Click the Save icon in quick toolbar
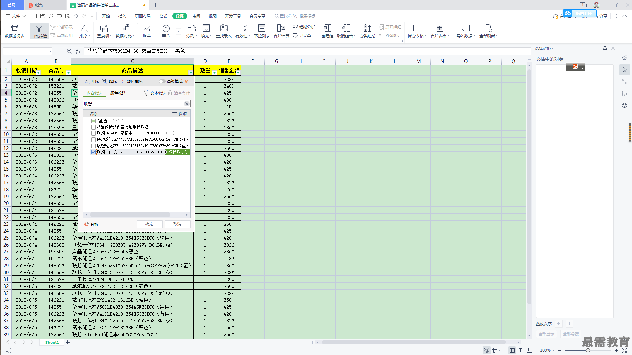Screen dimensions: 632x355 43,16
